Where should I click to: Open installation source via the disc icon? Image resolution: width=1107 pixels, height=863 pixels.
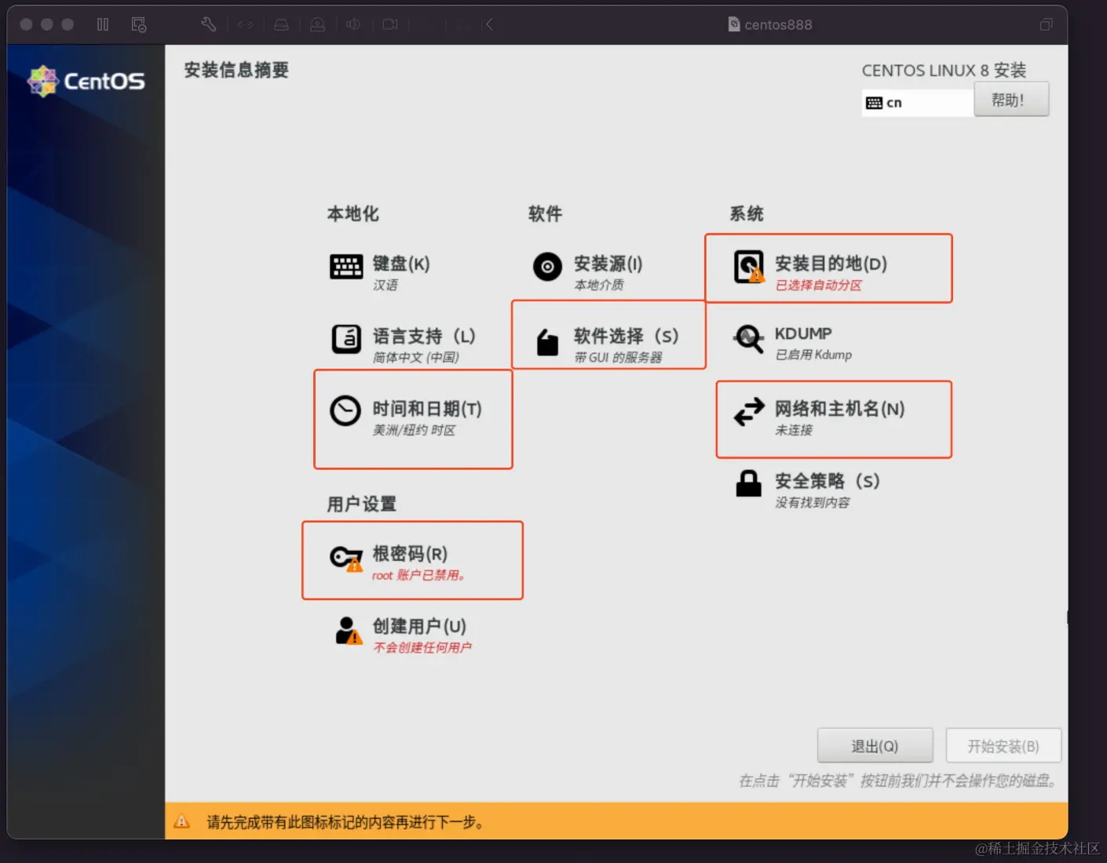coord(547,267)
